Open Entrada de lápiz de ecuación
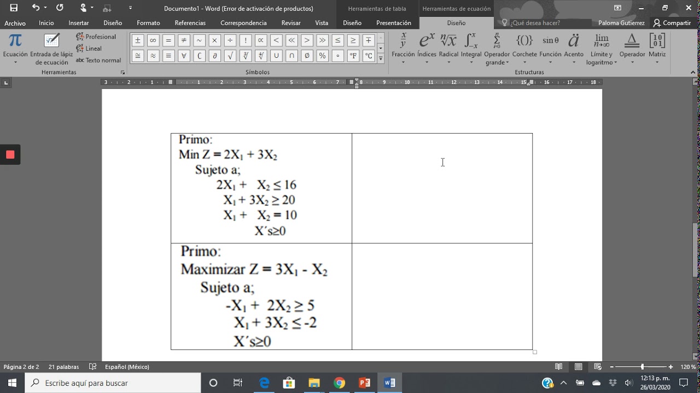Image resolution: width=700 pixels, height=393 pixels. (x=51, y=49)
